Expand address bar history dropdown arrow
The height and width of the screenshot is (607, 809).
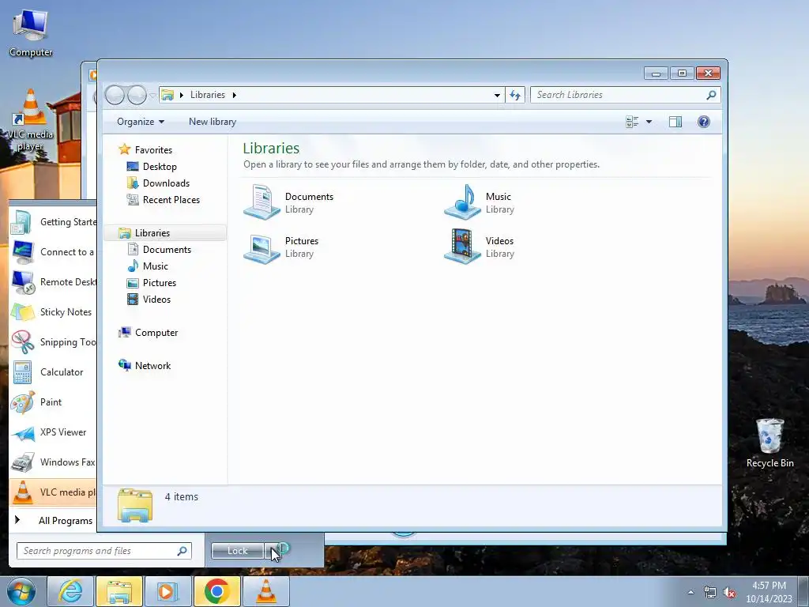497,95
